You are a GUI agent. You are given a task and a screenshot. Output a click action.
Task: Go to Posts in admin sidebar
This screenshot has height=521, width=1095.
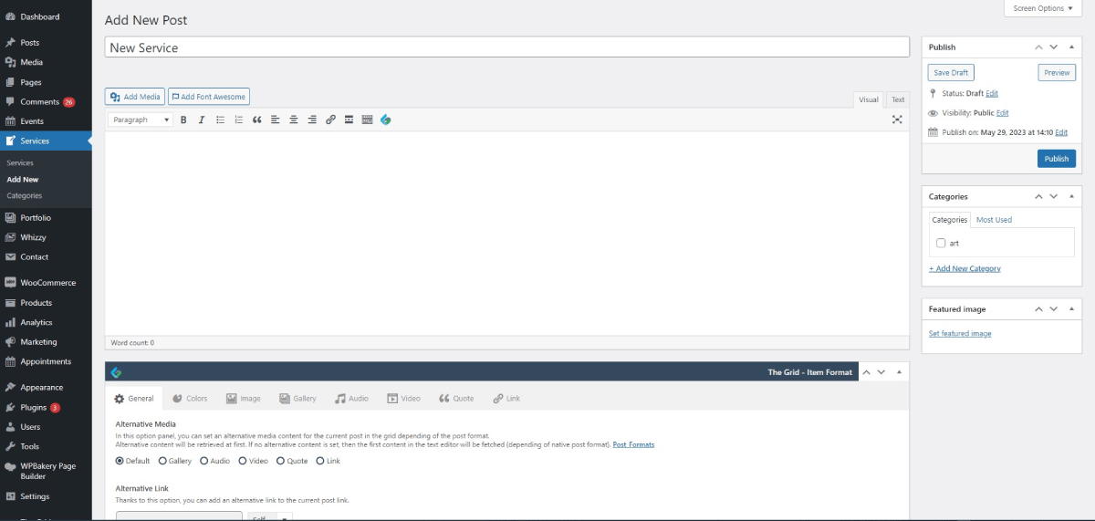point(46,43)
